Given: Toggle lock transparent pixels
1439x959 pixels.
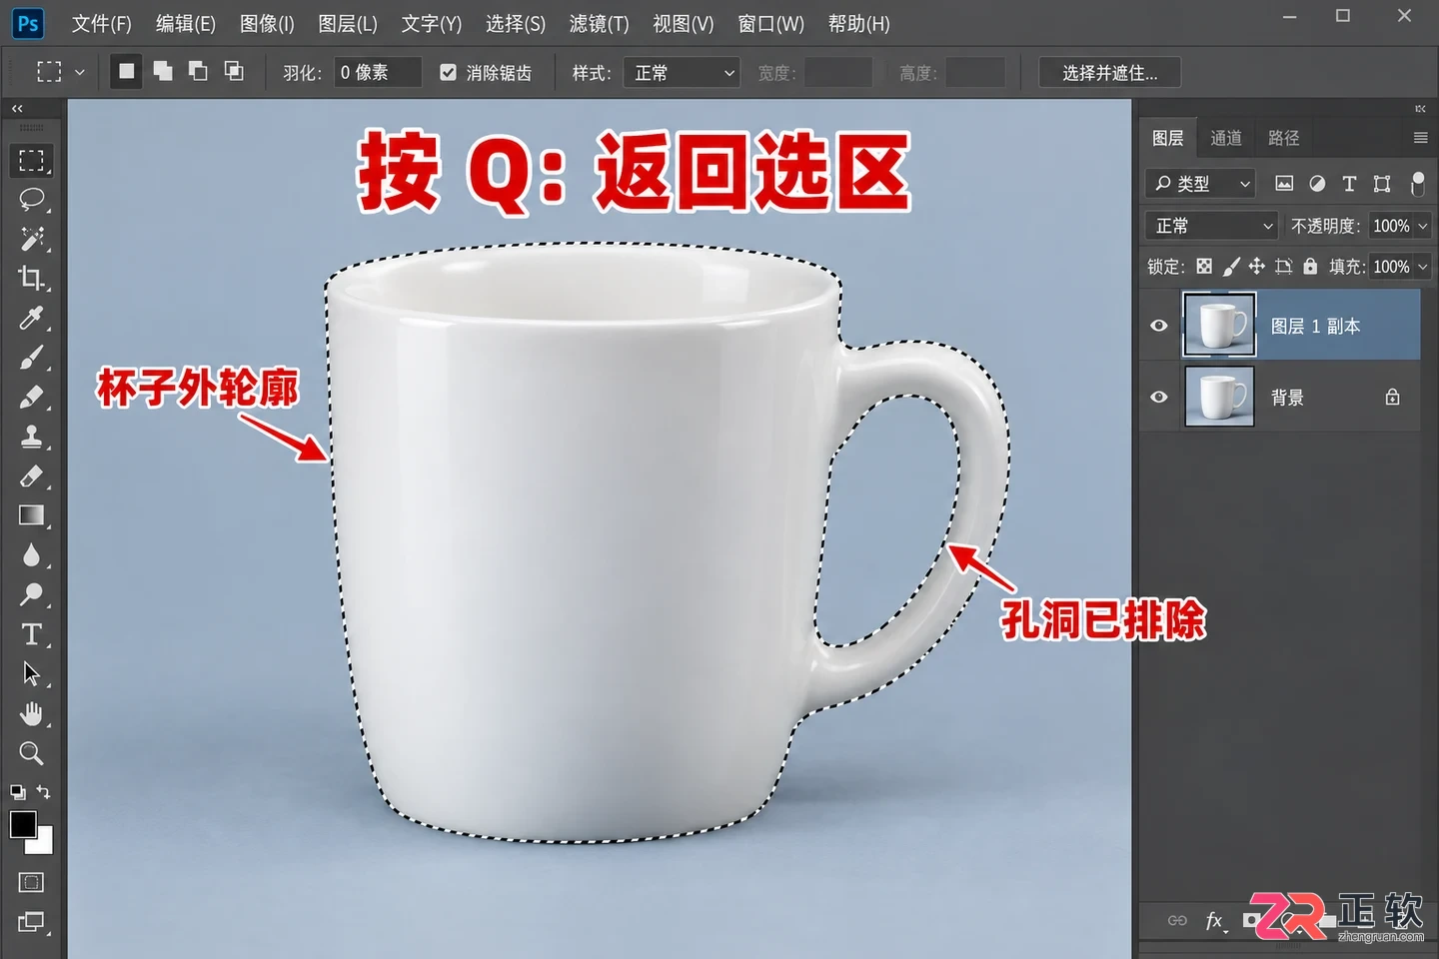Looking at the screenshot, I should coord(1204,267).
